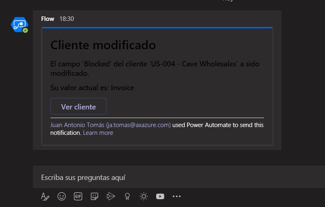The width and height of the screenshot is (325, 207).
Task: Click in the Escriba sus preguntas aquí box
Action: (179, 177)
